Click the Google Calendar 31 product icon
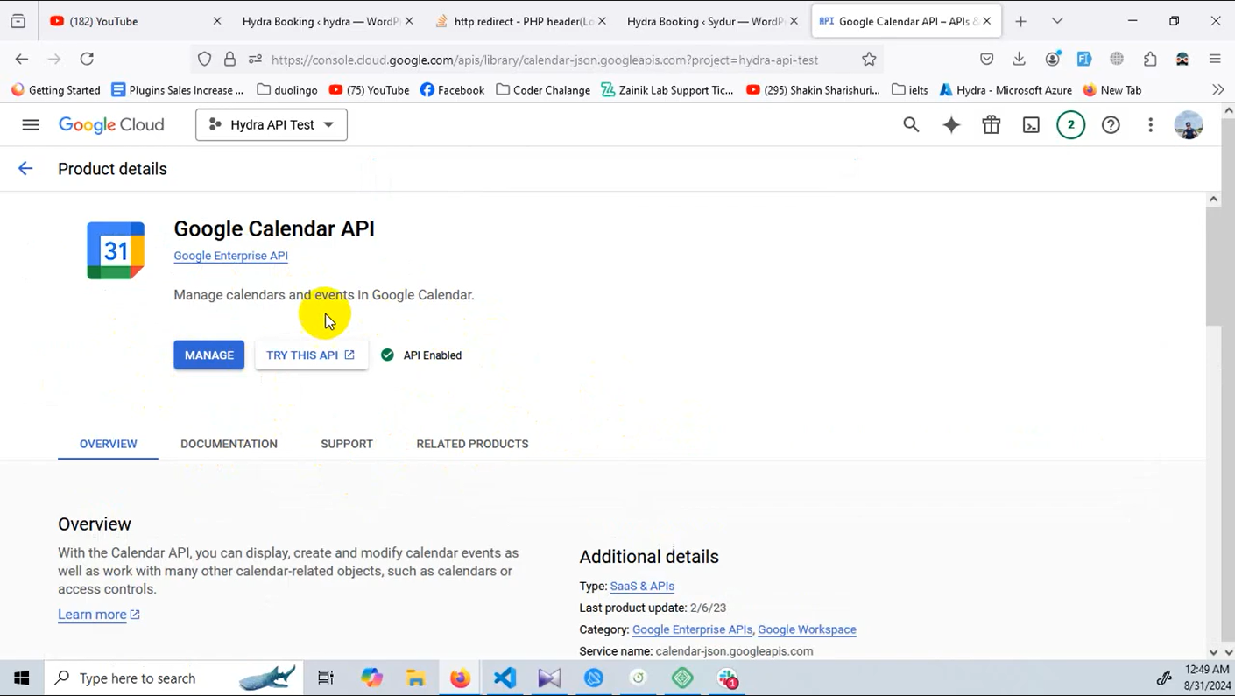 pos(116,250)
